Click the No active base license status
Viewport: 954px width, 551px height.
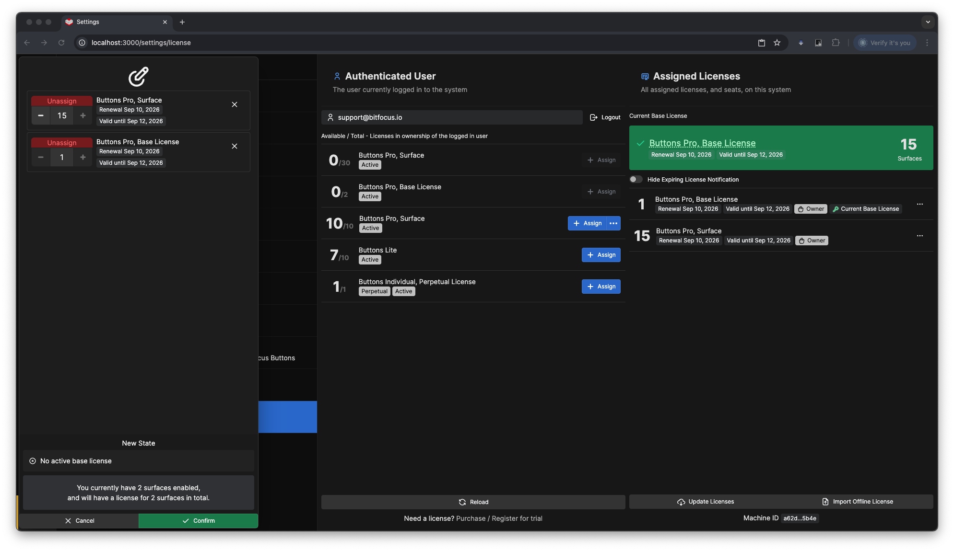click(x=139, y=461)
